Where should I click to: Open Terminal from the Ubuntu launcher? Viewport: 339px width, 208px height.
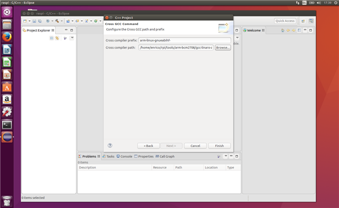(7, 125)
